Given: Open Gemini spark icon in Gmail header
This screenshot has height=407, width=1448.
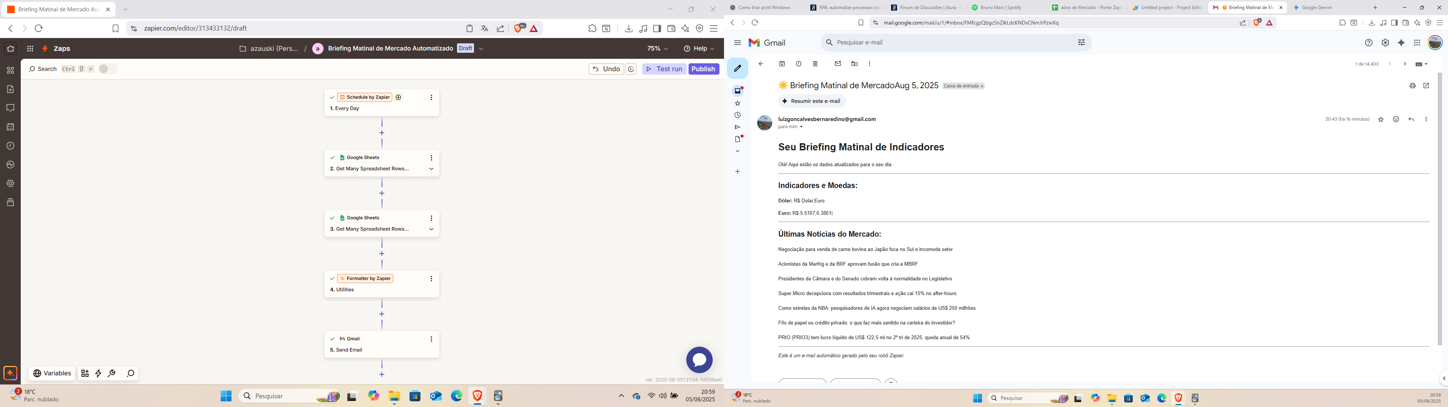Looking at the screenshot, I should pyautogui.click(x=1401, y=43).
